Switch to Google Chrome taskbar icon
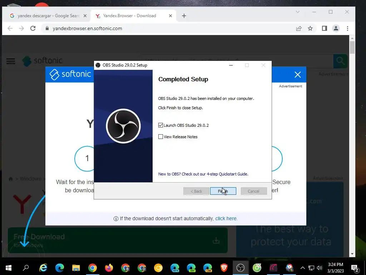 pos(93,267)
